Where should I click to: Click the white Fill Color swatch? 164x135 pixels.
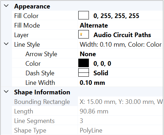[x=84, y=15]
